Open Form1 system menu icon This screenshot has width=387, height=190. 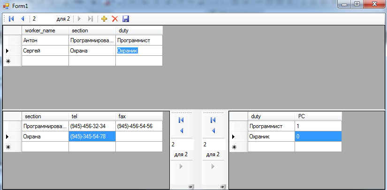(x=6, y=6)
